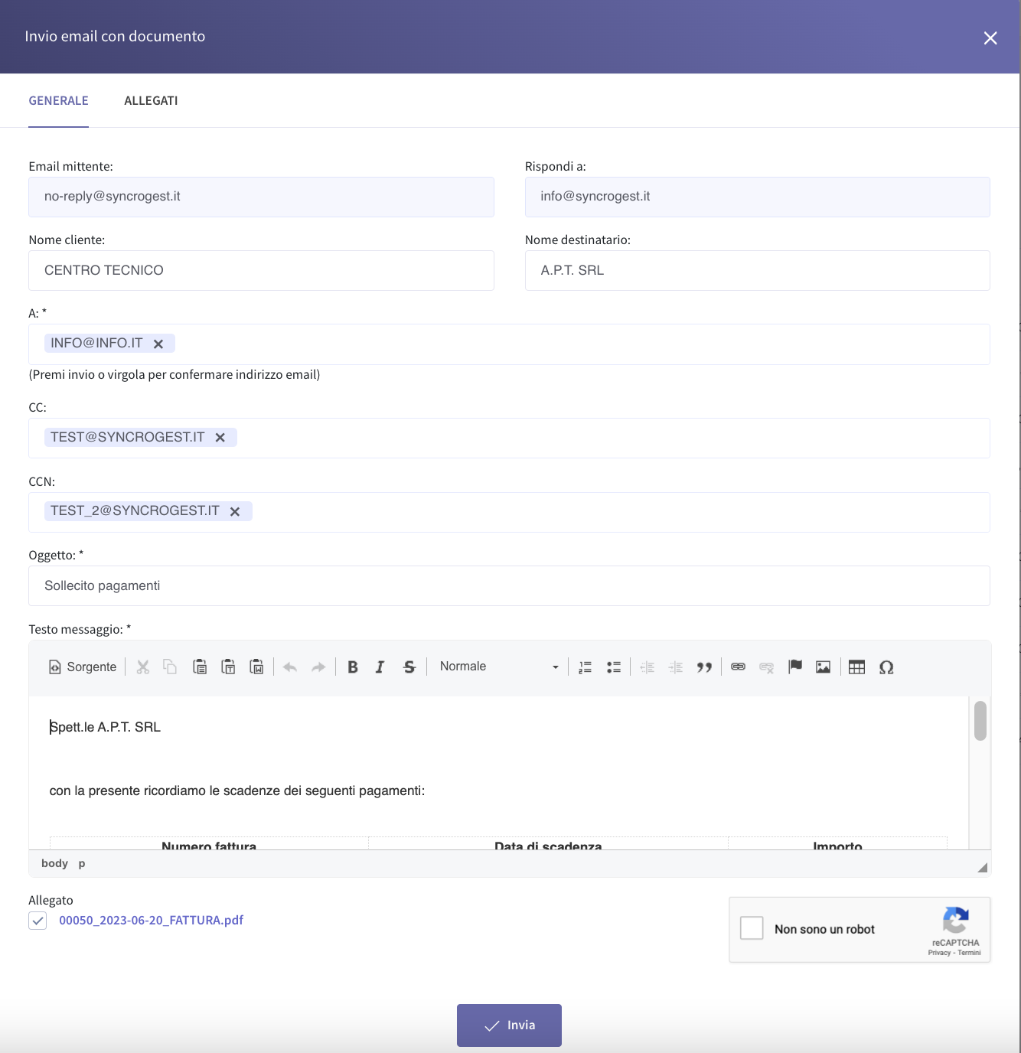
Task: Click the Rispondi a field
Action: coord(758,197)
